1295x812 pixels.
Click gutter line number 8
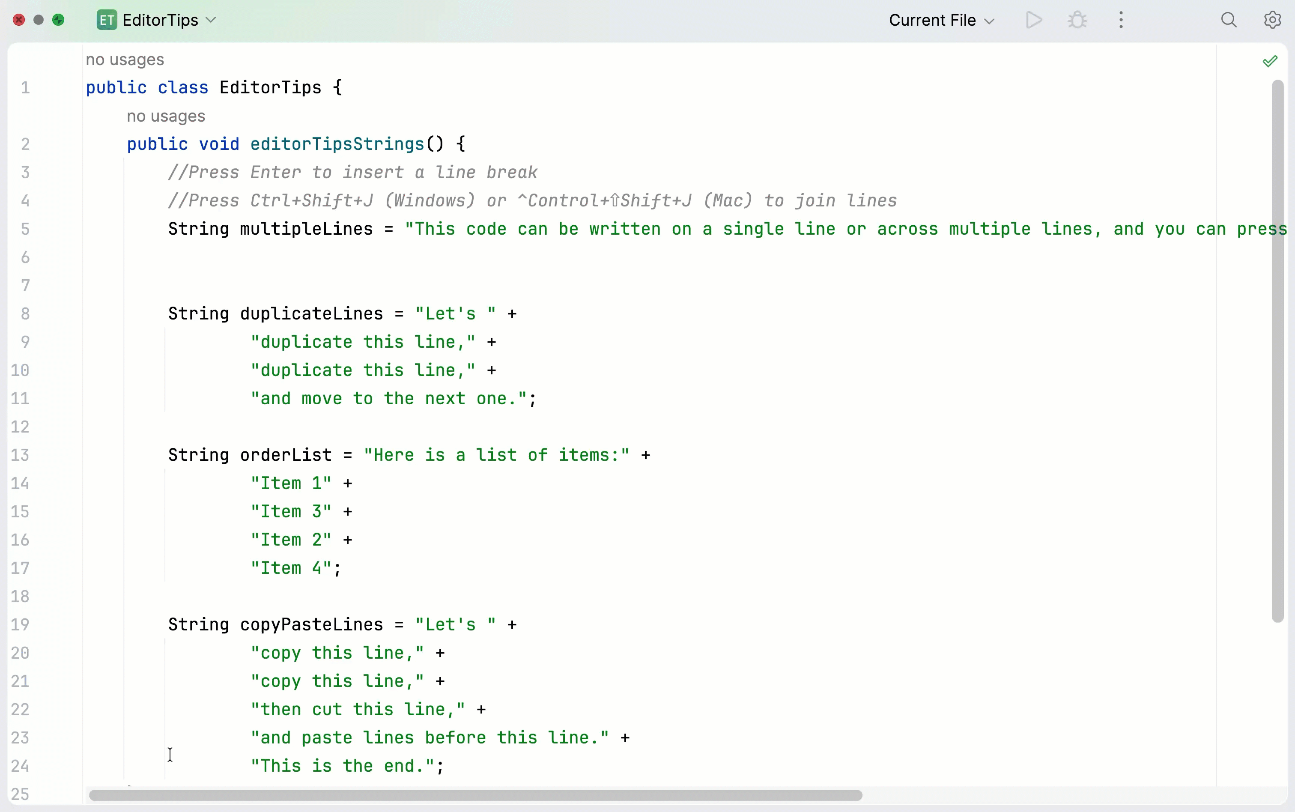pyautogui.click(x=25, y=313)
